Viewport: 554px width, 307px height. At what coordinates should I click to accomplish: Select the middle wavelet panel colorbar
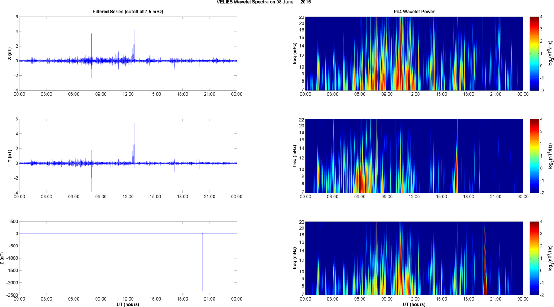click(534, 156)
